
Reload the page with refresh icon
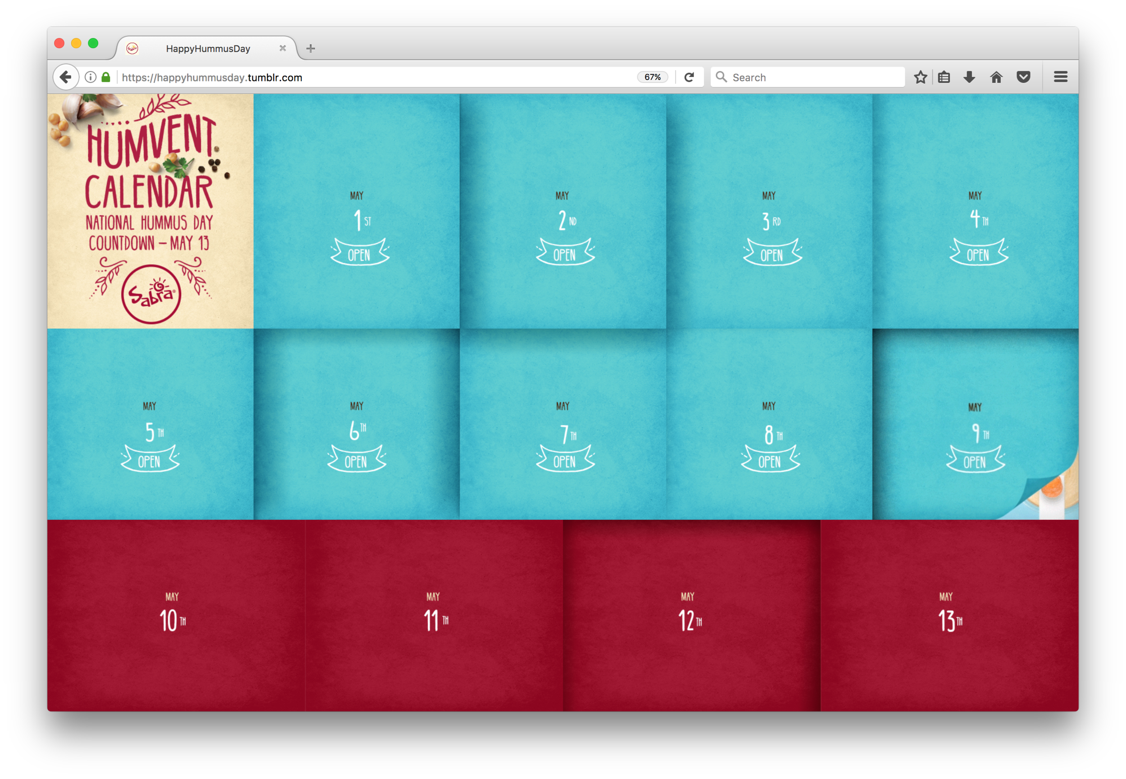(689, 77)
